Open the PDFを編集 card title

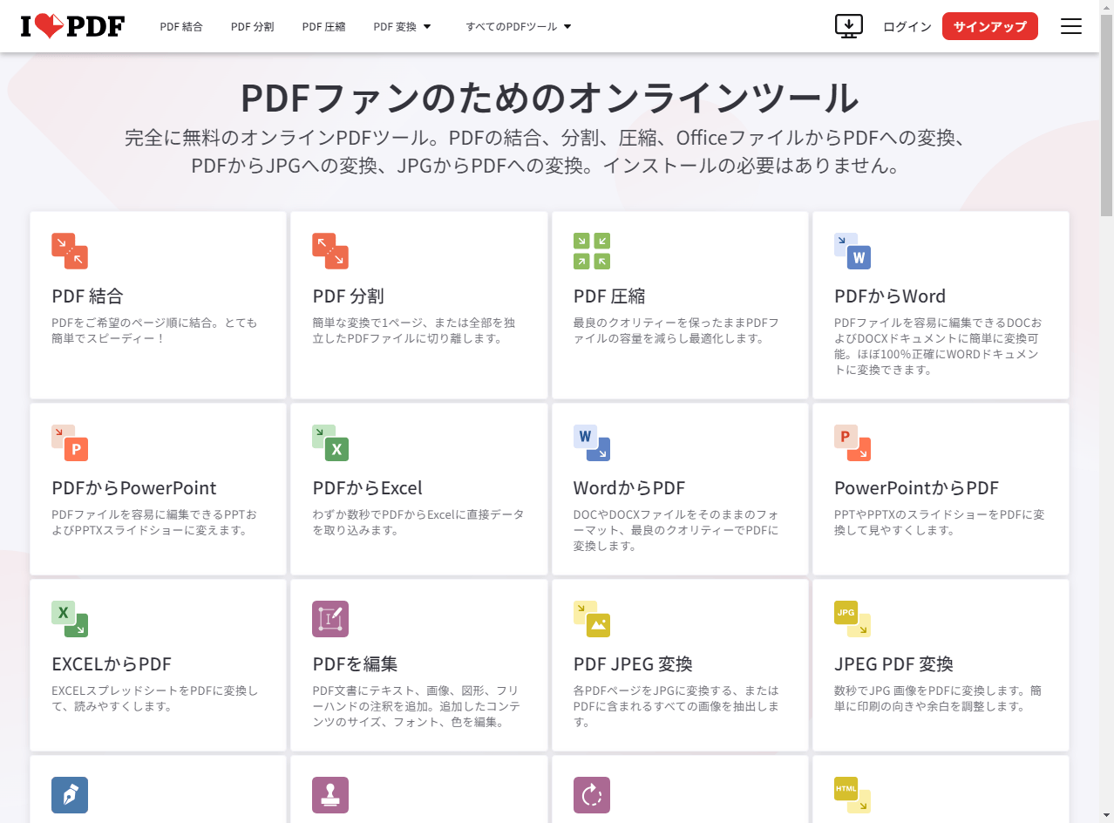(355, 664)
